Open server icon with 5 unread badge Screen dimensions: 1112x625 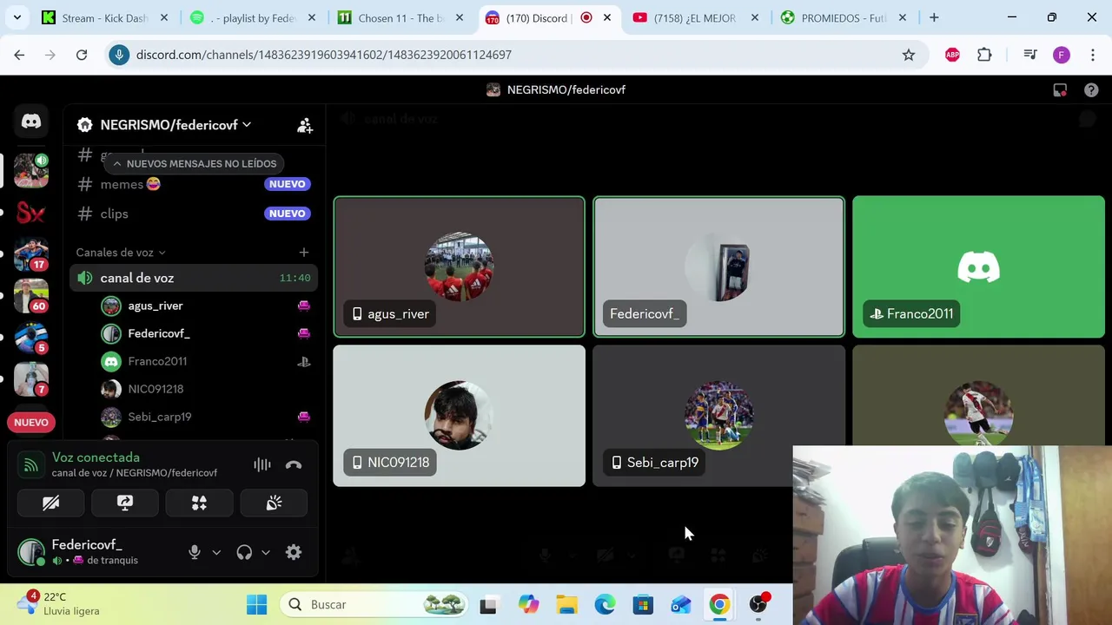pyautogui.click(x=31, y=338)
